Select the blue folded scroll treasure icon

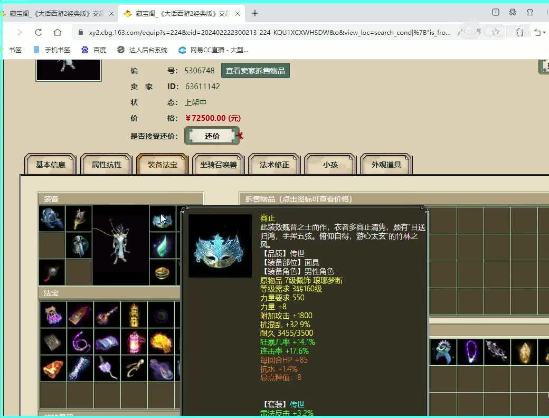[107, 341]
